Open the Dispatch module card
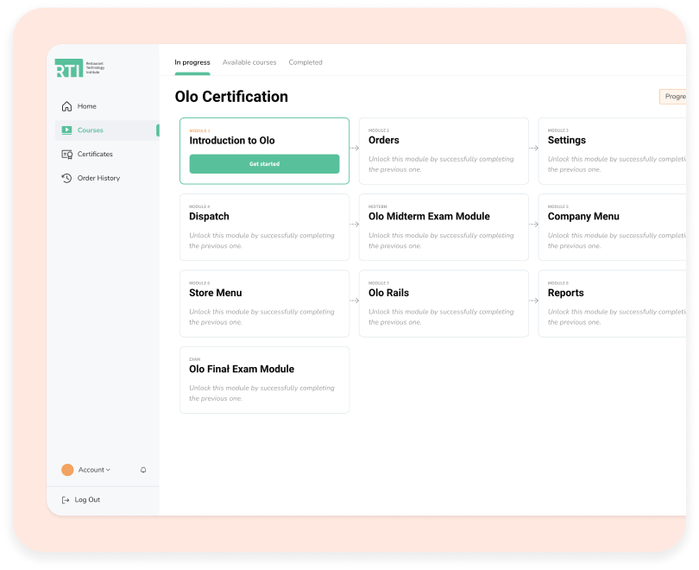The image size is (699, 570). click(x=264, y=227)
